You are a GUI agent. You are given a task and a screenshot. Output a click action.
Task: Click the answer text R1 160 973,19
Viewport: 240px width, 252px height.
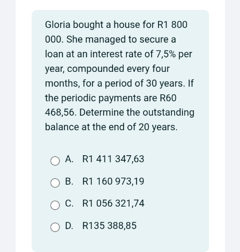pyautogui.click(x=113, y=181)
